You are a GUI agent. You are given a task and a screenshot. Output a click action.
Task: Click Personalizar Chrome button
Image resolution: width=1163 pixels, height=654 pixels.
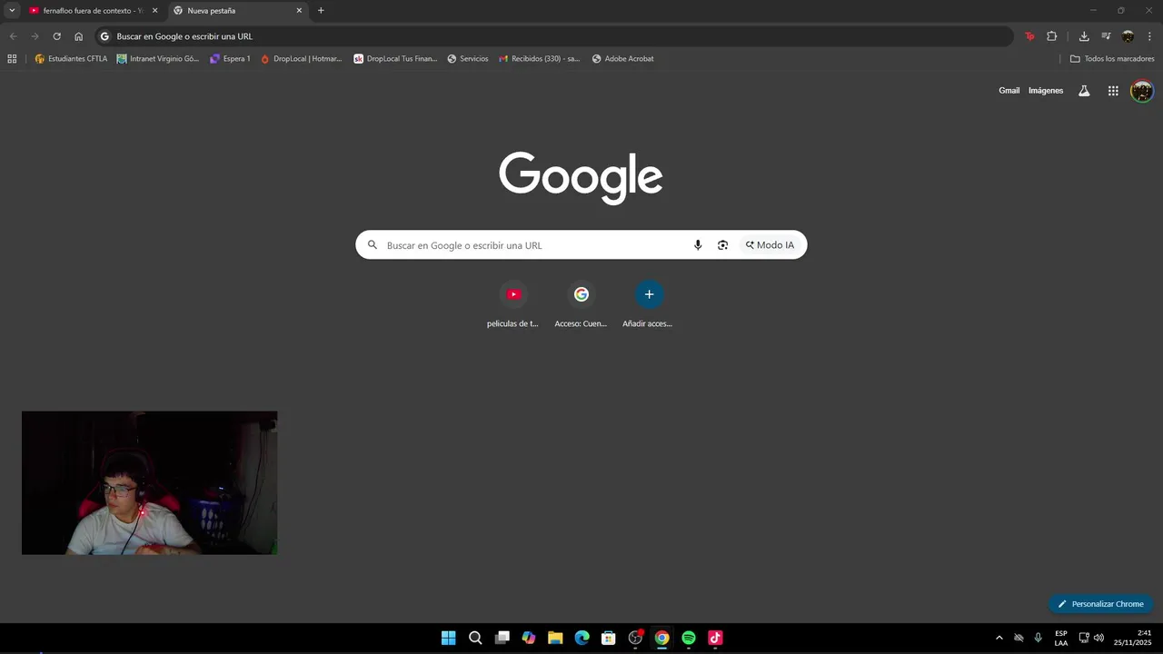[1100, 604]
